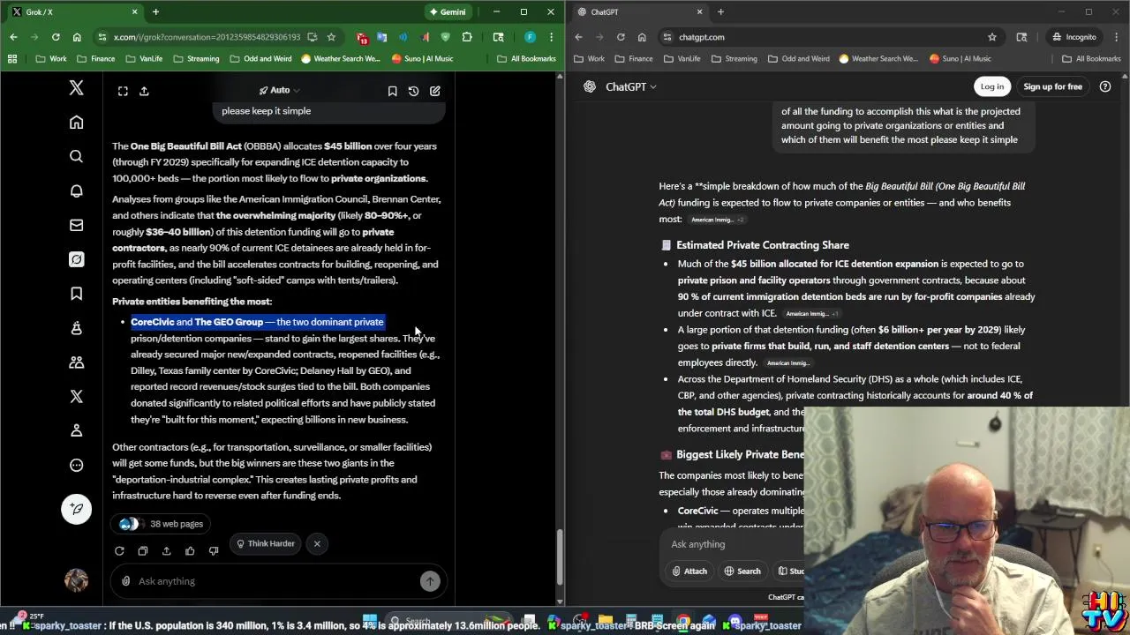Open Streaming bookmark folder in Grok window
1130x635 pixels.
coord(196,59)
